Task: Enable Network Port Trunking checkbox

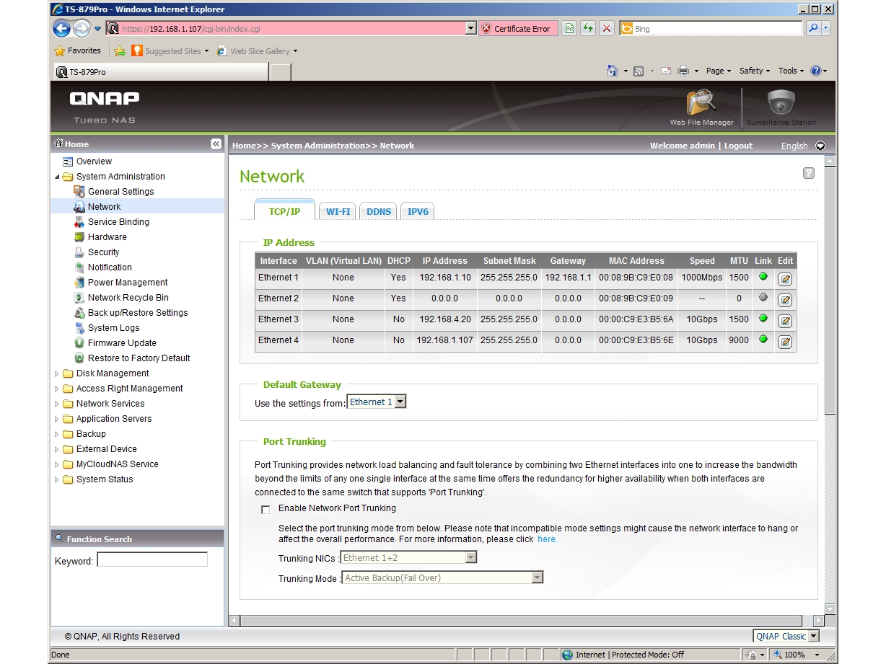Action: 266,509
